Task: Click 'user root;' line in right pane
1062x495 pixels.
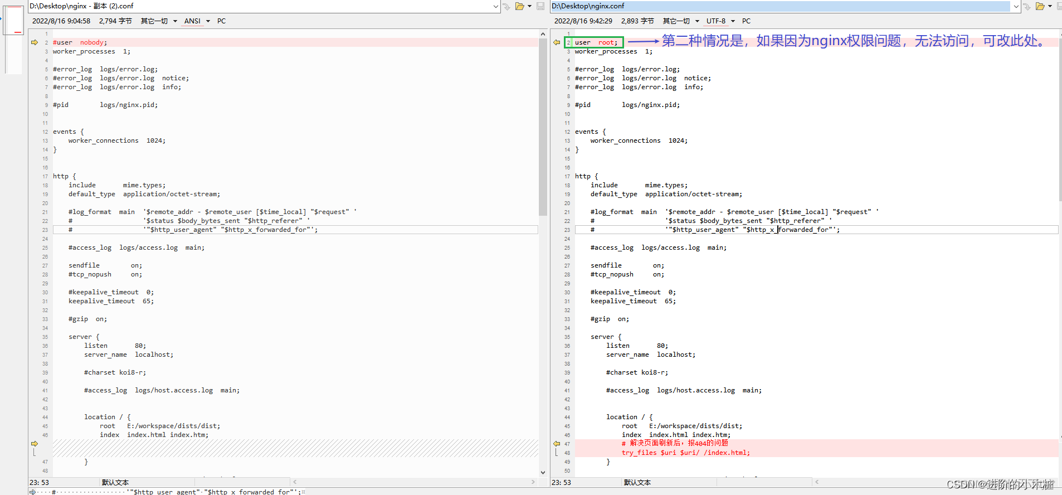Action: tap(596, 42)
